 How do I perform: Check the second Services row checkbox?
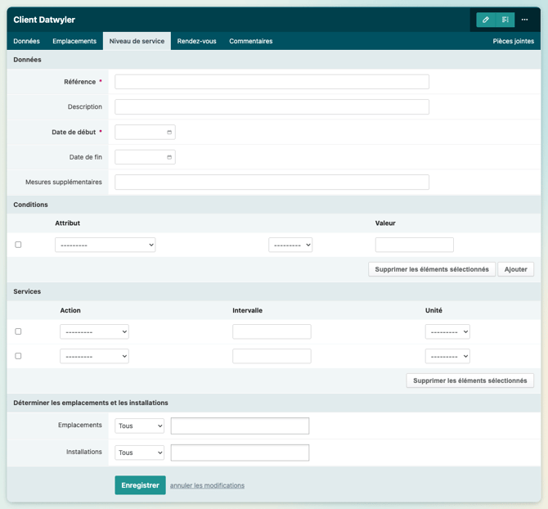[18, 356]
